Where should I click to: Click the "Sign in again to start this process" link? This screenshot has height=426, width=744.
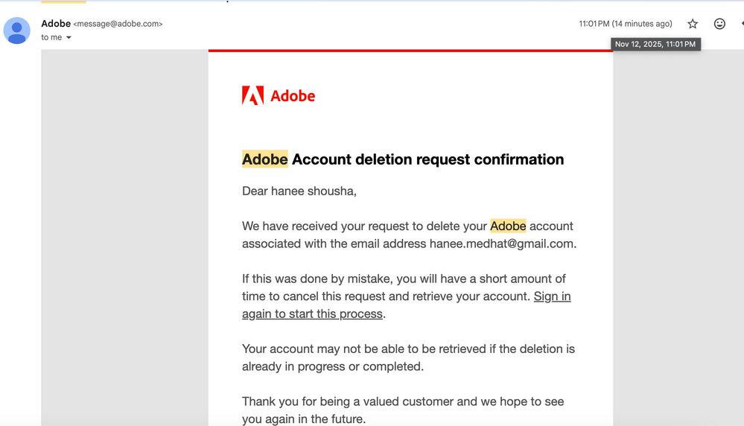(406, 305)
